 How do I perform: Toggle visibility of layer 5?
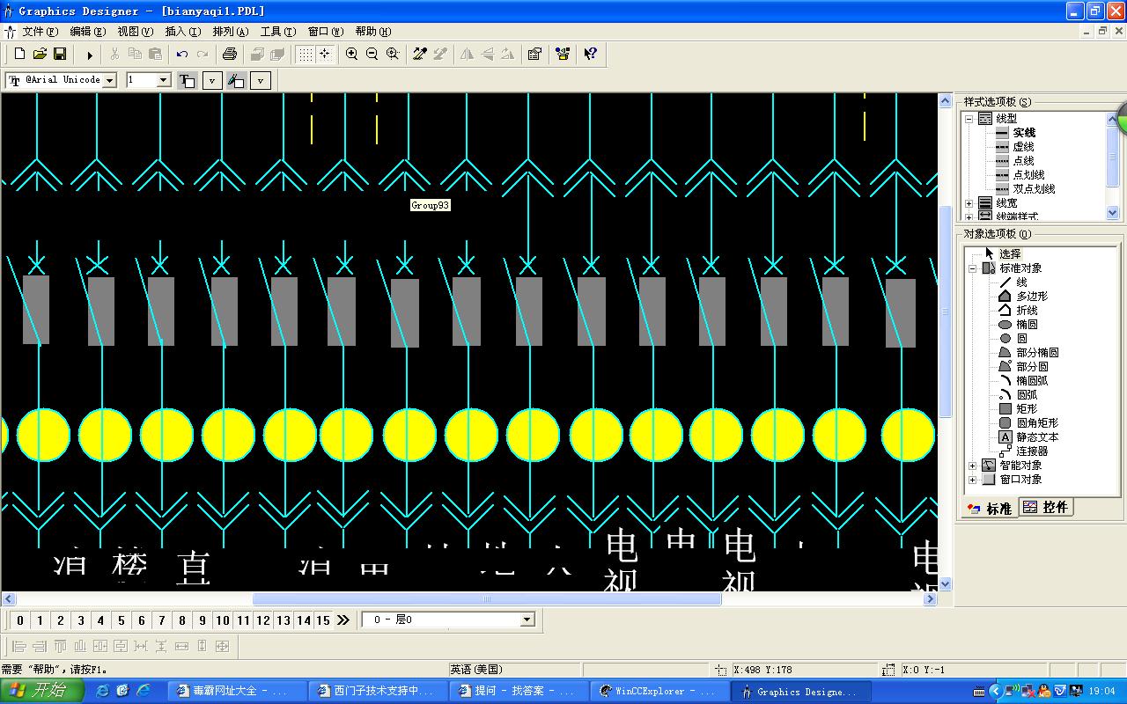(122, 620)
